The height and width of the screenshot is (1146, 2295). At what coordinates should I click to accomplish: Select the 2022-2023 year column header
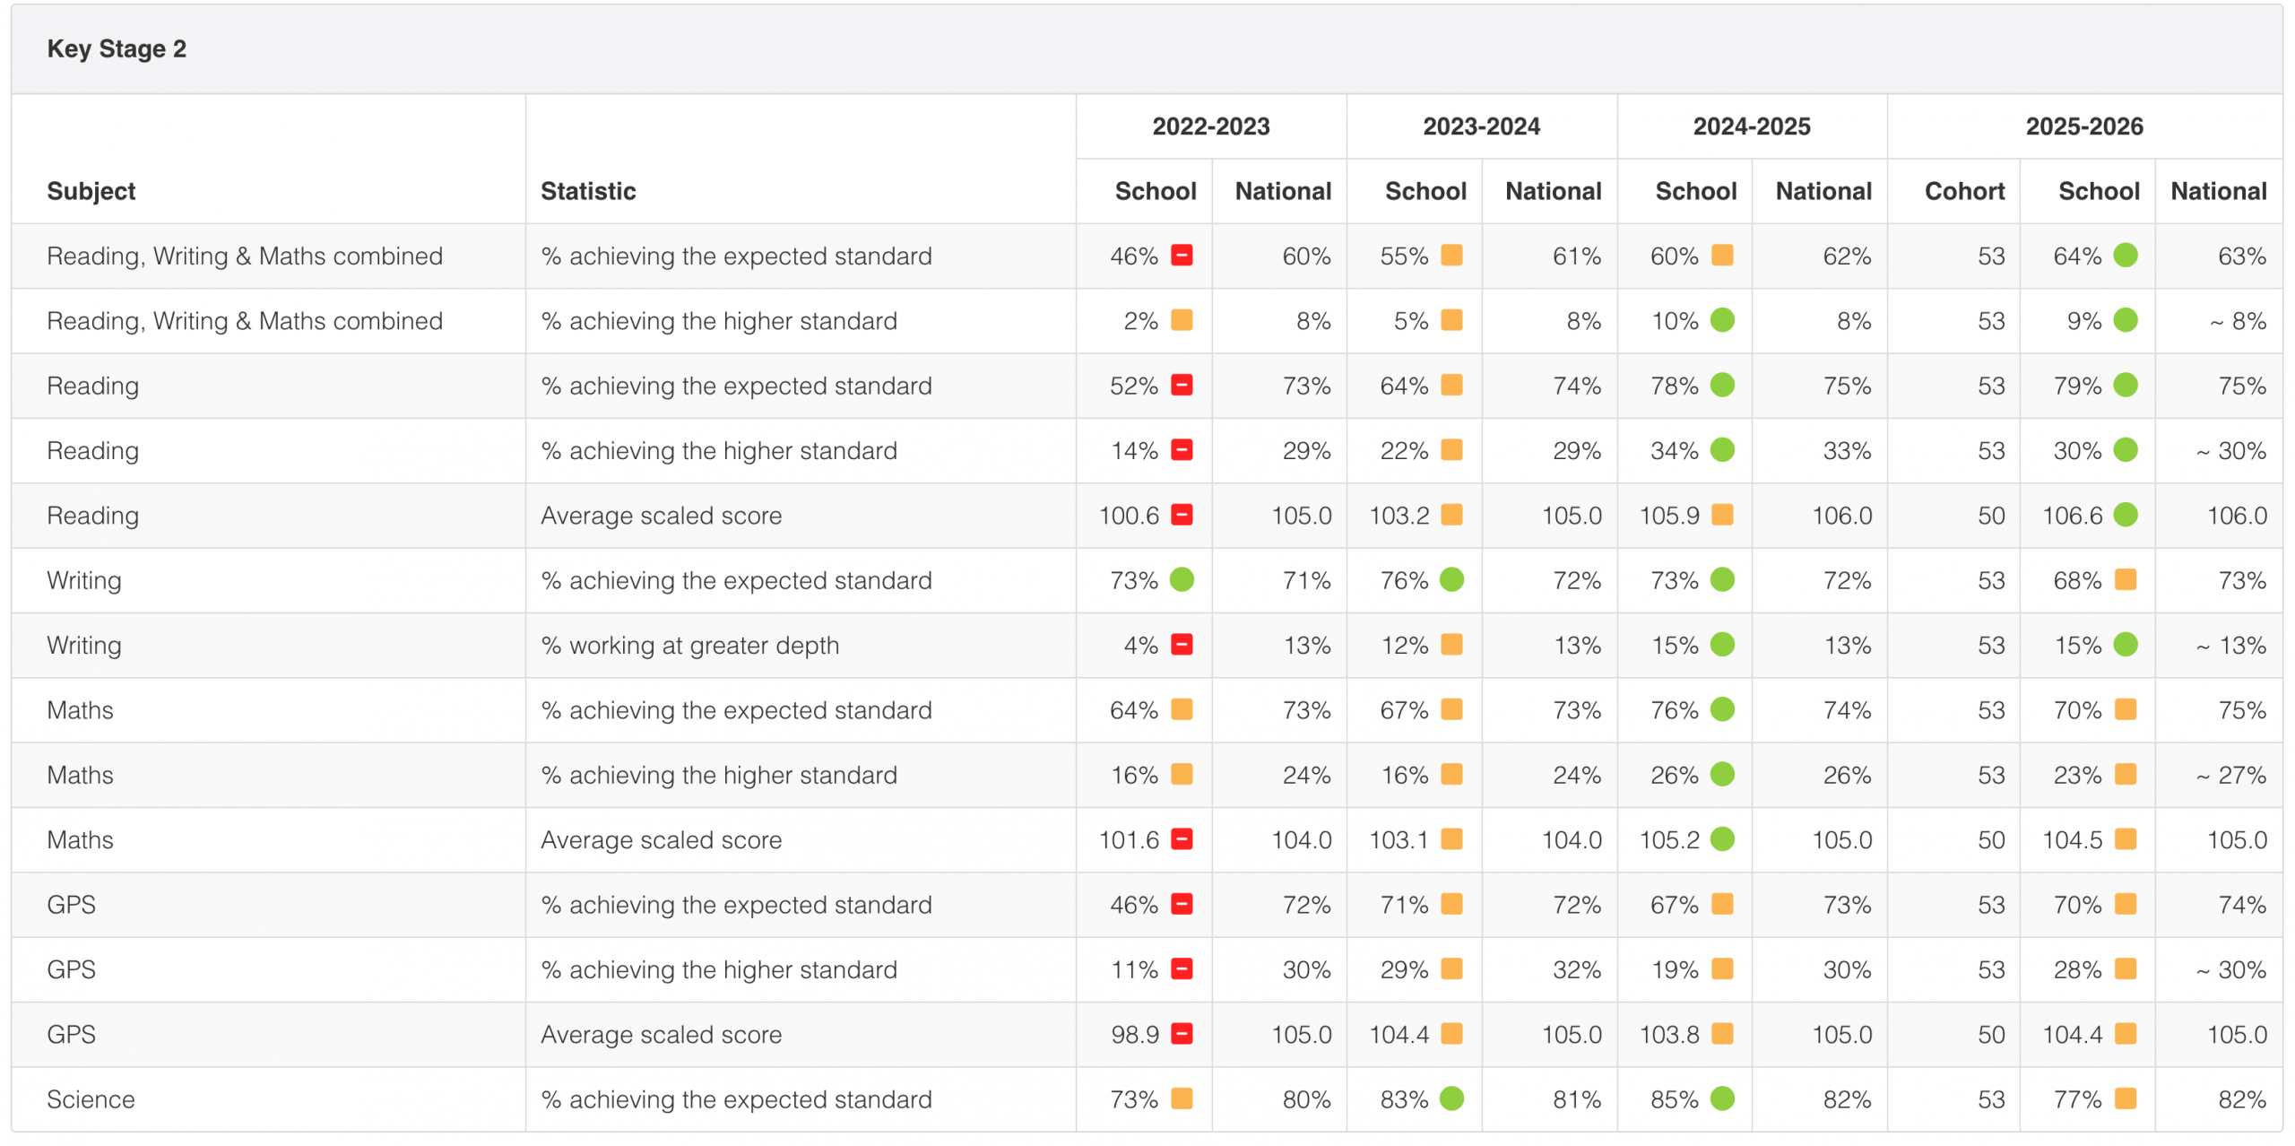click(x=1210, y=126)
